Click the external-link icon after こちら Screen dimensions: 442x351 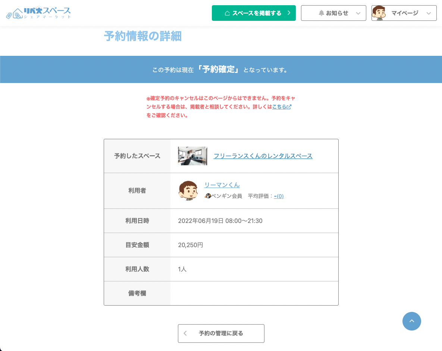point(289,107)
